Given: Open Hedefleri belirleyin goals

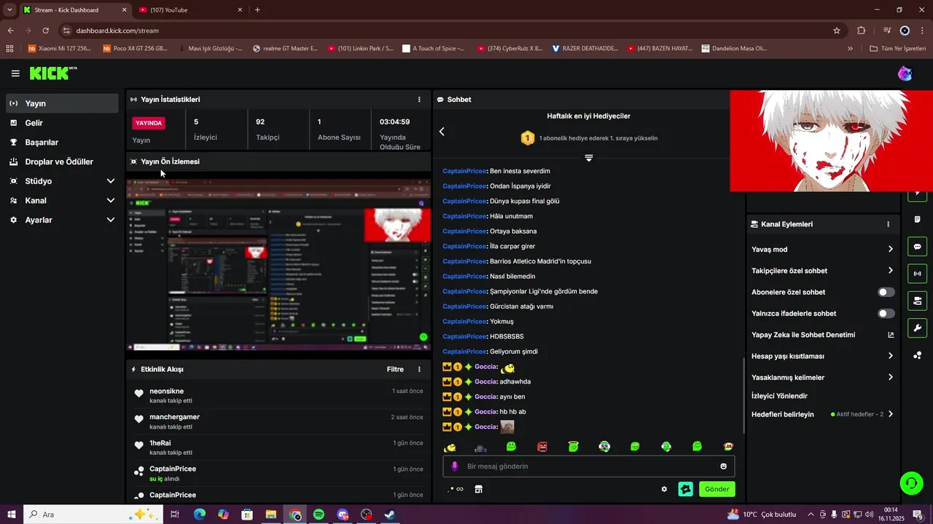Looking at the screenshot, I should (822, 415).
